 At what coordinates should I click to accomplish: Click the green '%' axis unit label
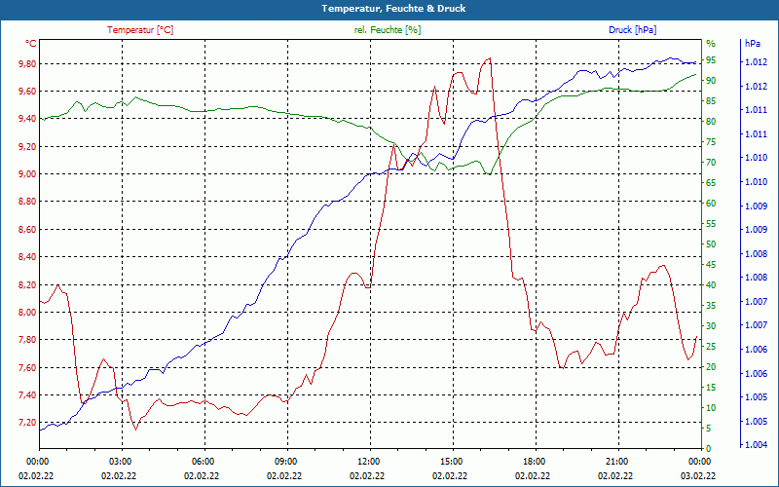click(711, 44)
